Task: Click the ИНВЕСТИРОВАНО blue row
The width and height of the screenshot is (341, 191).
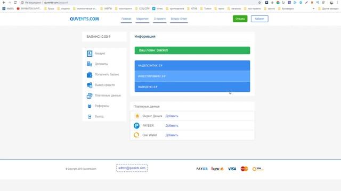Action: [192, 76]
